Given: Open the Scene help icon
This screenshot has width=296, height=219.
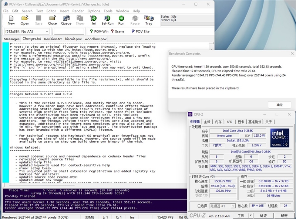Looking at the screenshot, I should pyautogui.click(x=117, y=31).
